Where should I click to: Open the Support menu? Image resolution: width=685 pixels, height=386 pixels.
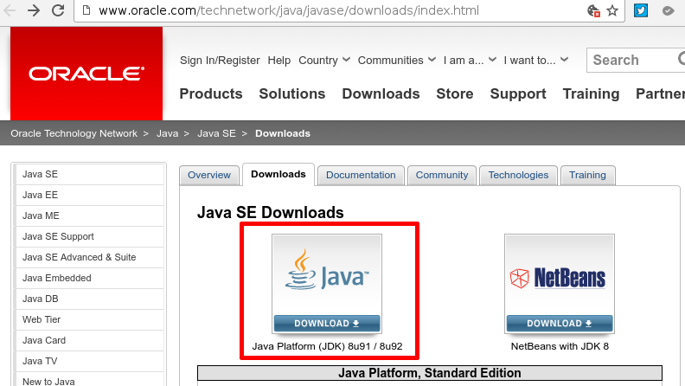click(x=518, y=93)
